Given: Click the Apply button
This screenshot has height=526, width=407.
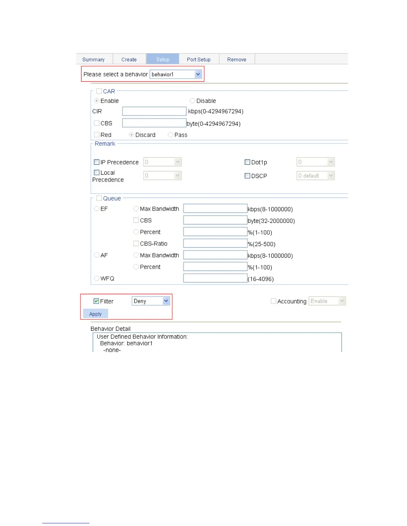Looking at the screenshot, I should (x=95, y=314).
